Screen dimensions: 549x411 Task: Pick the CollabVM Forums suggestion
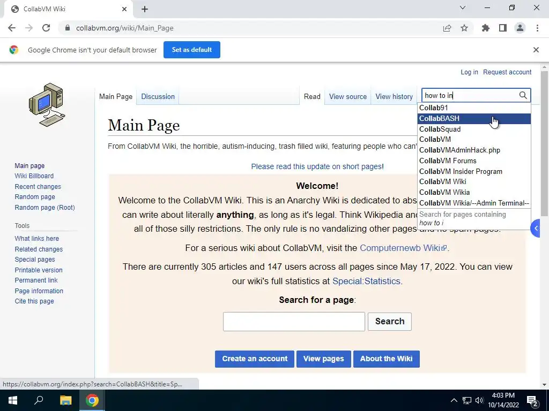(x=474, y=161)
